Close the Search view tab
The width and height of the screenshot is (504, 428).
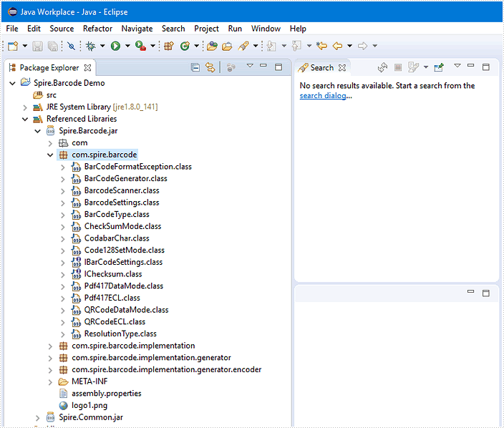(342, 68)
